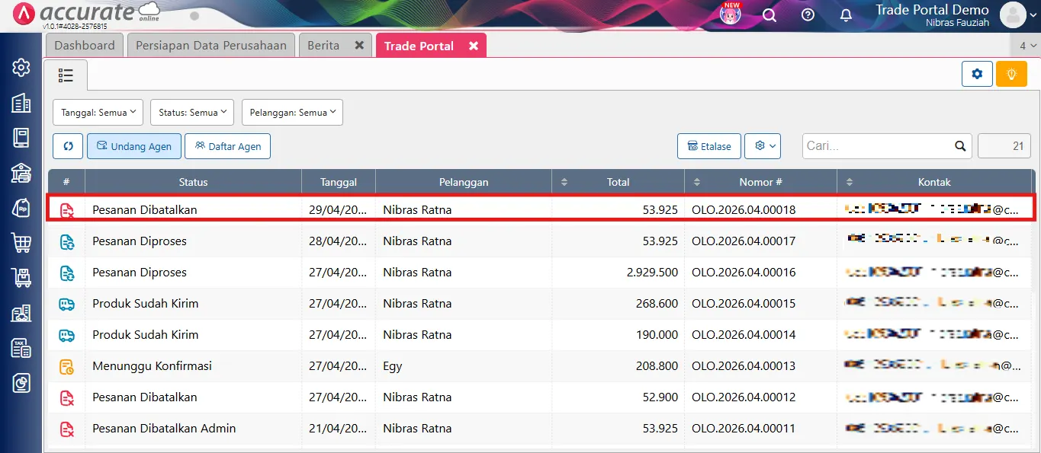The height and width of the screenshot is (453, 1041).
Task: Select the list view tab icon
Action: click(x=66, y=75)
